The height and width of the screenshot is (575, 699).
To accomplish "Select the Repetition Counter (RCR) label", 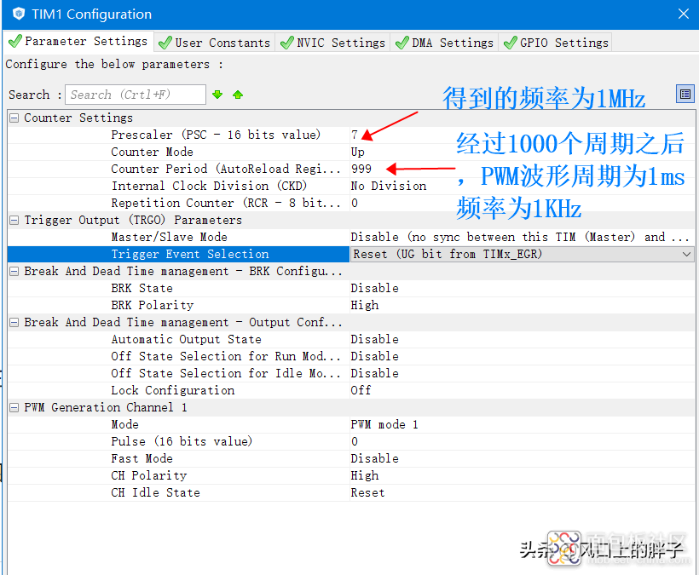I will tap(226, 203).
